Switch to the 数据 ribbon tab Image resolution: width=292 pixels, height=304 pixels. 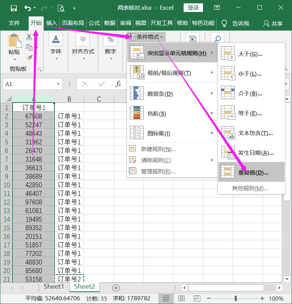point(110,23)
